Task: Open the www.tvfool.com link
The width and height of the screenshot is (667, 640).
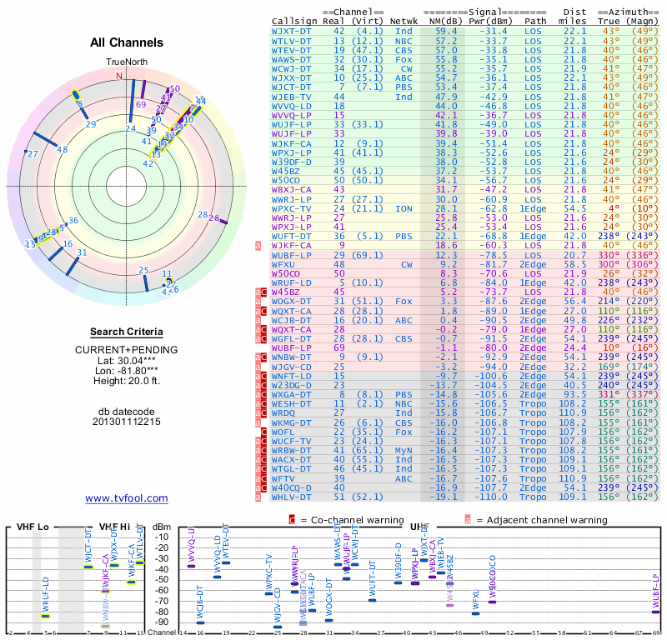Action: coord(127,498)
